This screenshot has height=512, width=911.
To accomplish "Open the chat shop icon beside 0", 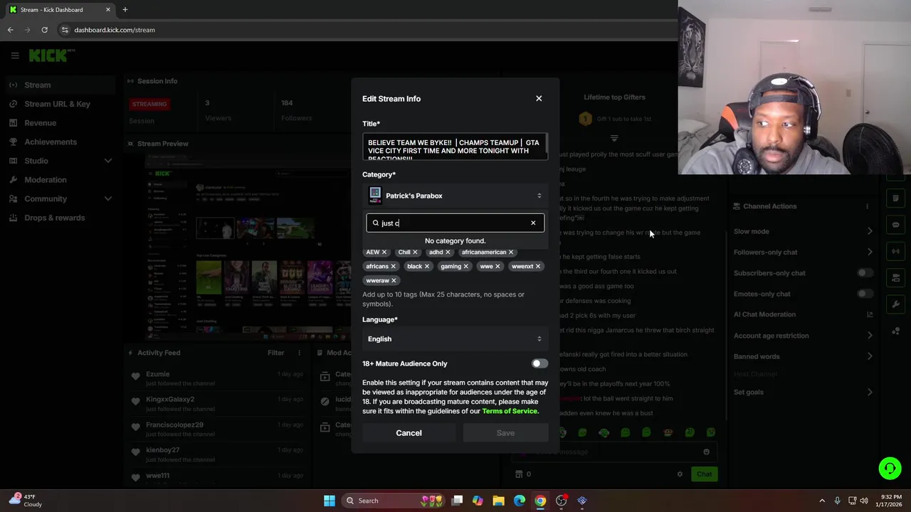I will point(519,474).
